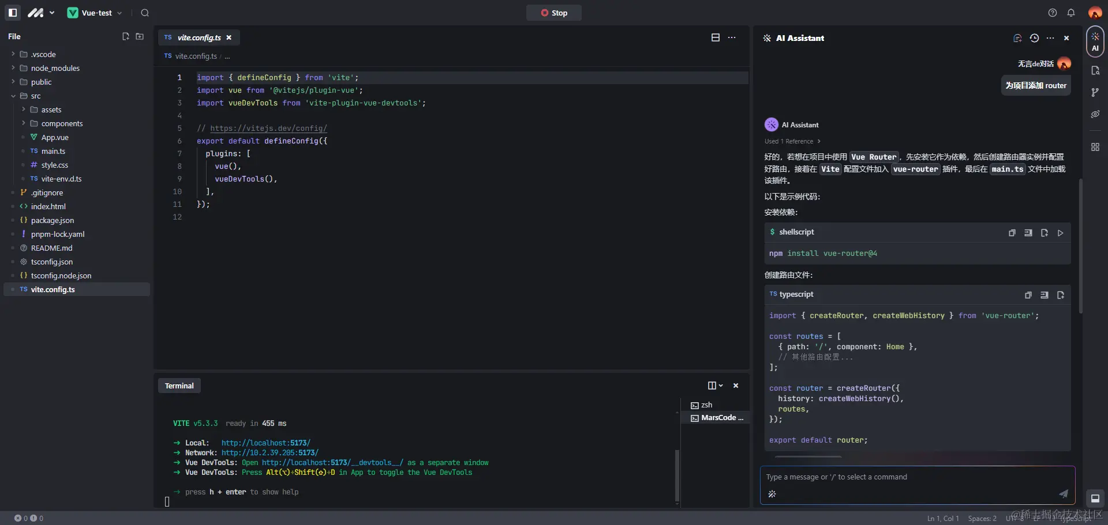The image size is (1108, 525).
Task: Expand the node_modules folder
Action: pyautogui.click(x=13, y=68)
